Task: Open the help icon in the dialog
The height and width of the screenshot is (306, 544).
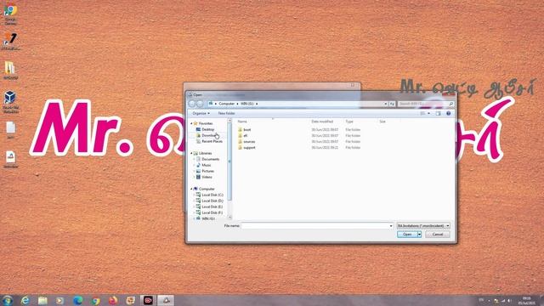Action: point(448,113)
